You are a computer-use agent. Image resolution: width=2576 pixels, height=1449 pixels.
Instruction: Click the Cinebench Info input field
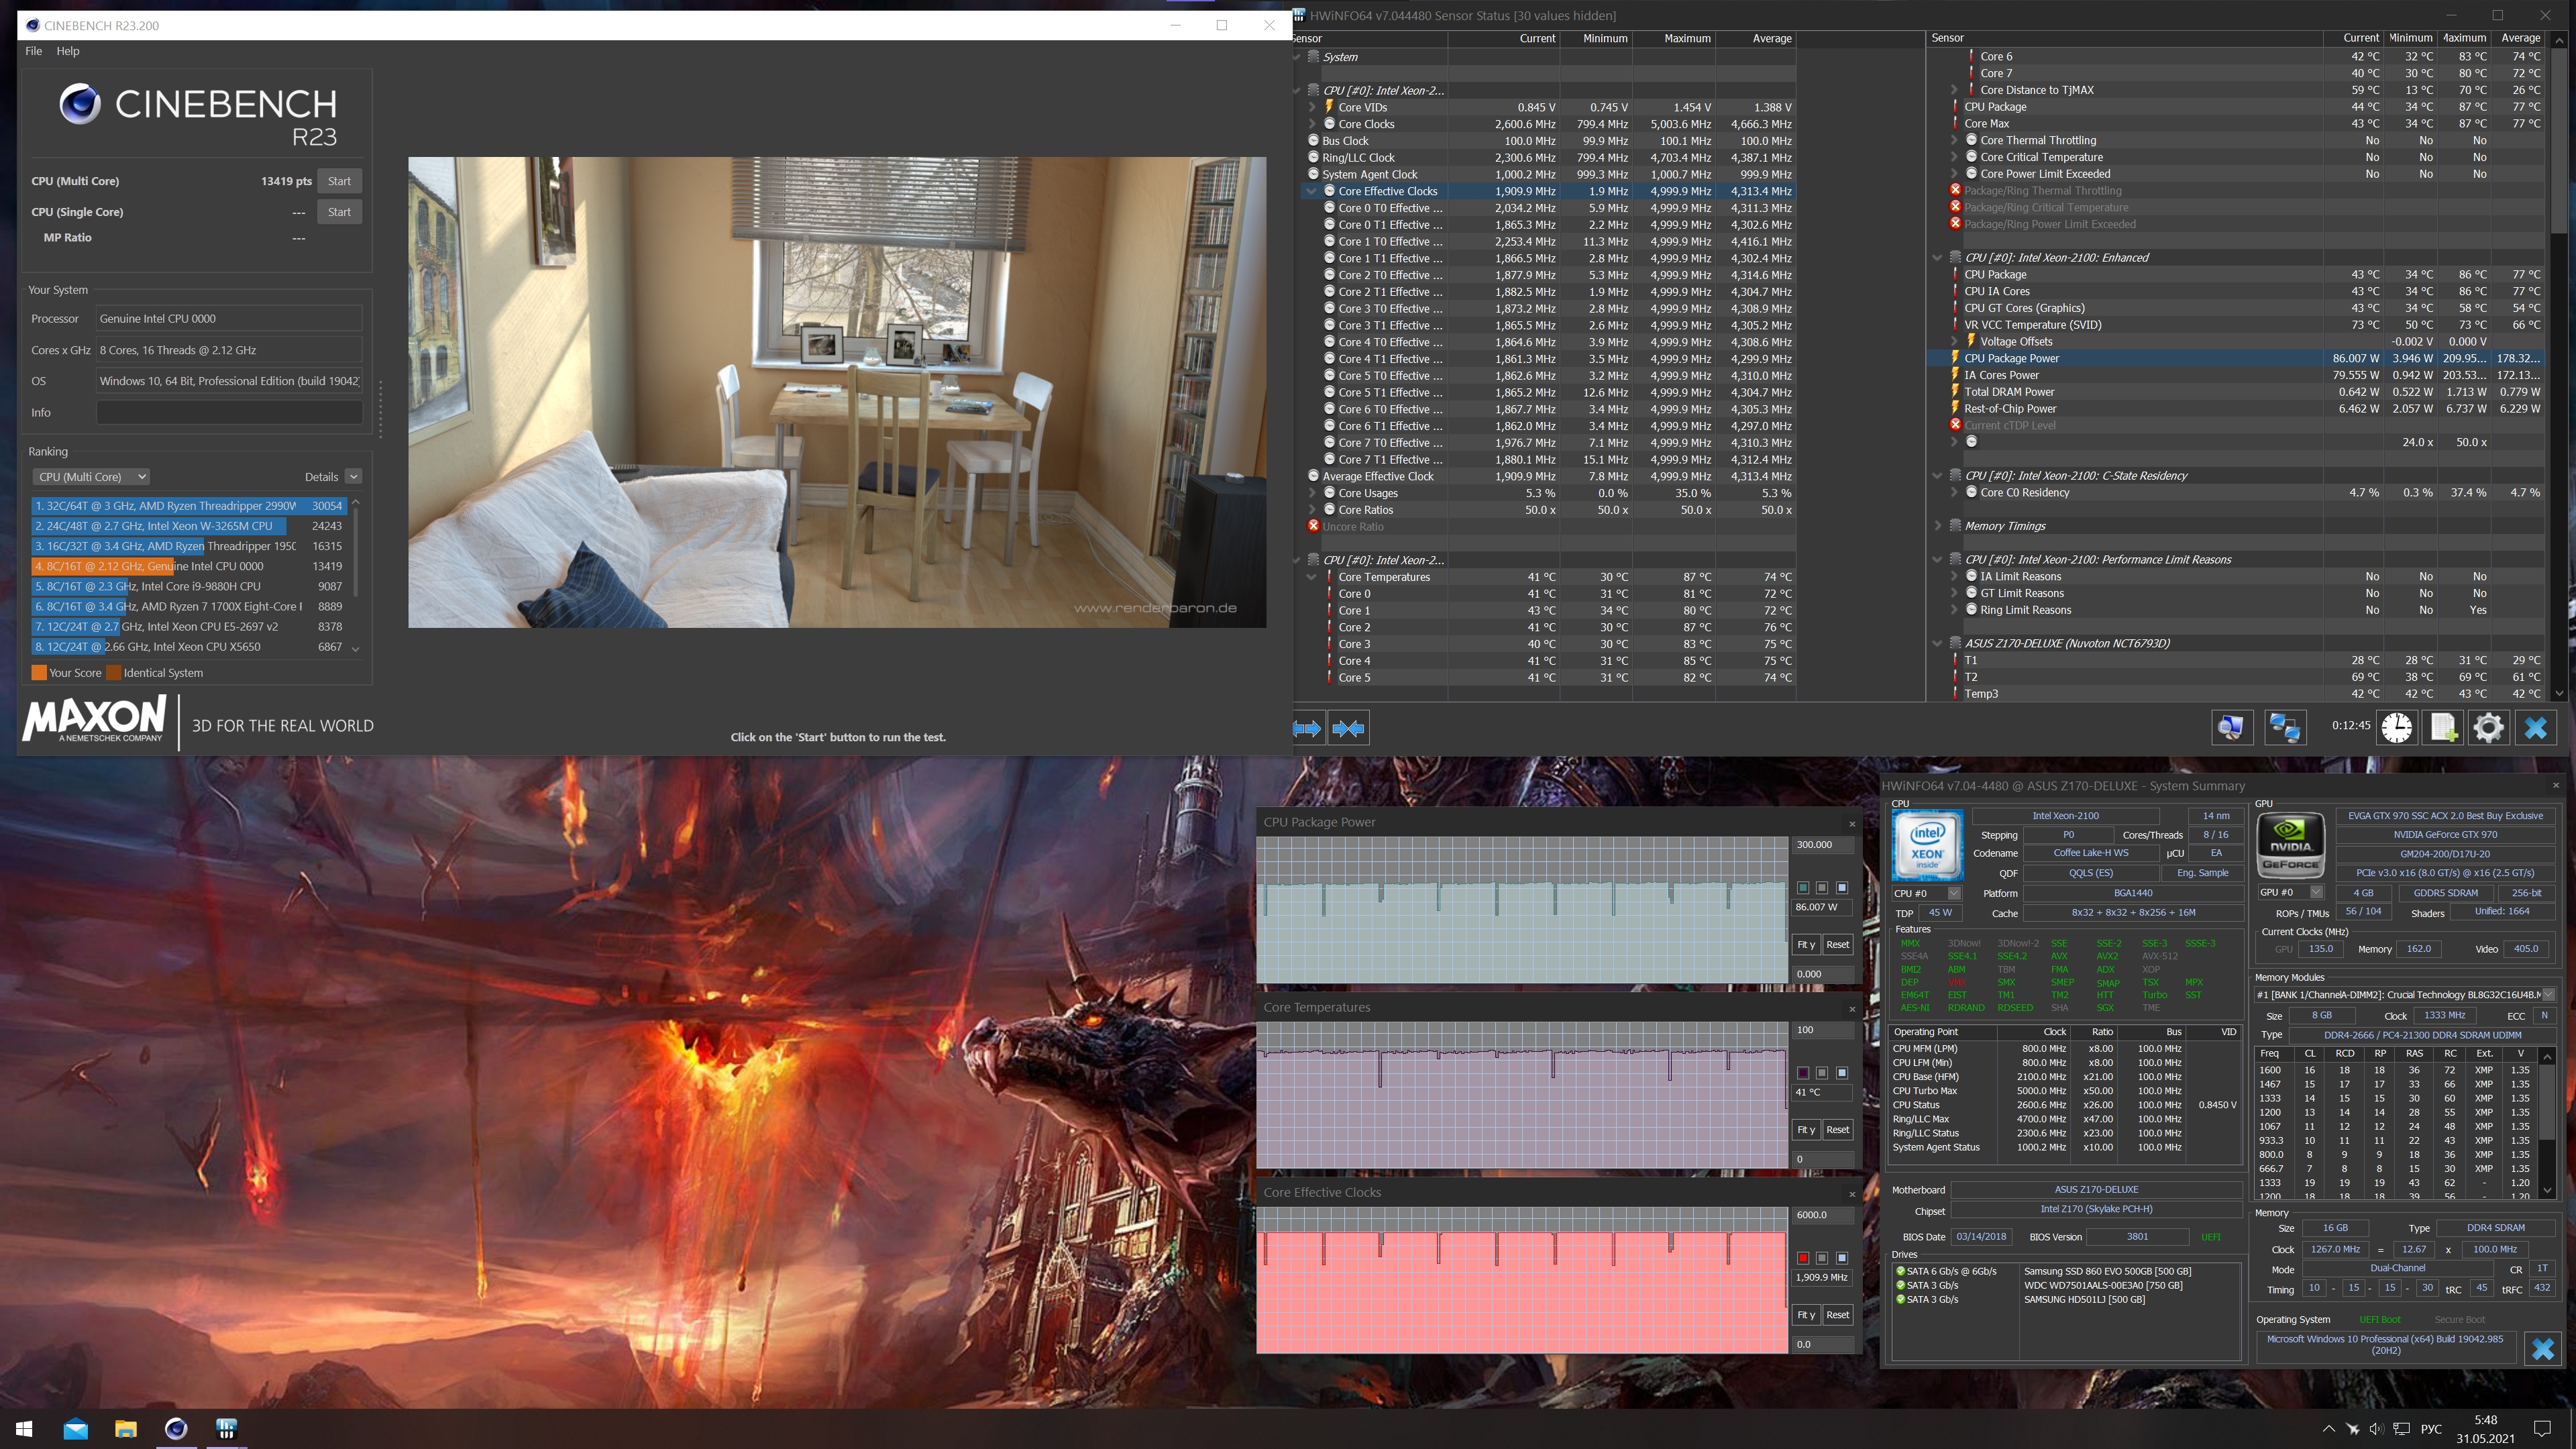[x=229, y=412]
